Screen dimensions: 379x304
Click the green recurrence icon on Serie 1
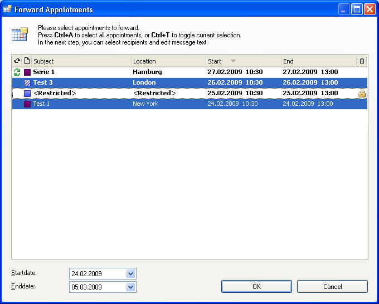pos(17,72)
